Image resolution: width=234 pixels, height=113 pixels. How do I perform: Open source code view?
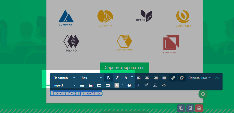164,85
